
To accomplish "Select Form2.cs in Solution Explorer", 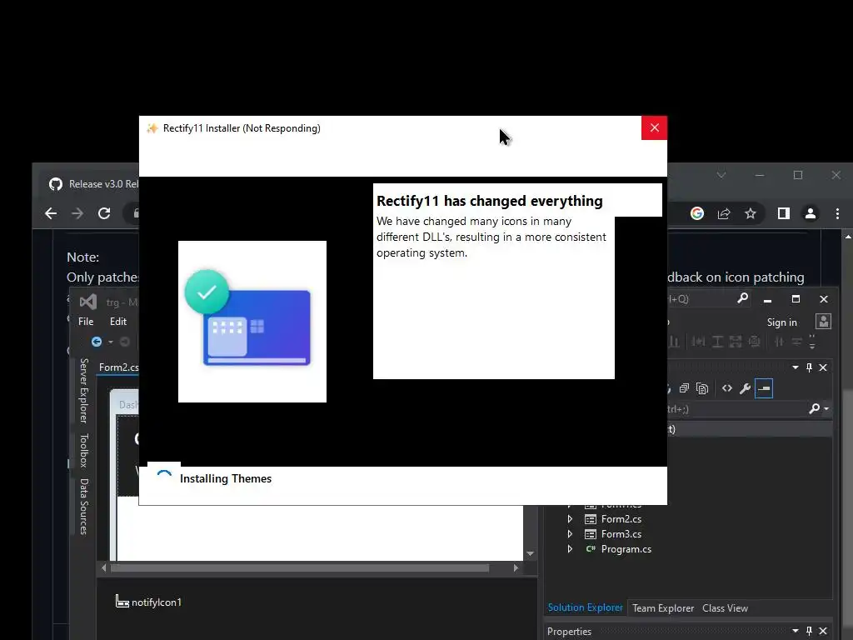I will coord(621,519).
